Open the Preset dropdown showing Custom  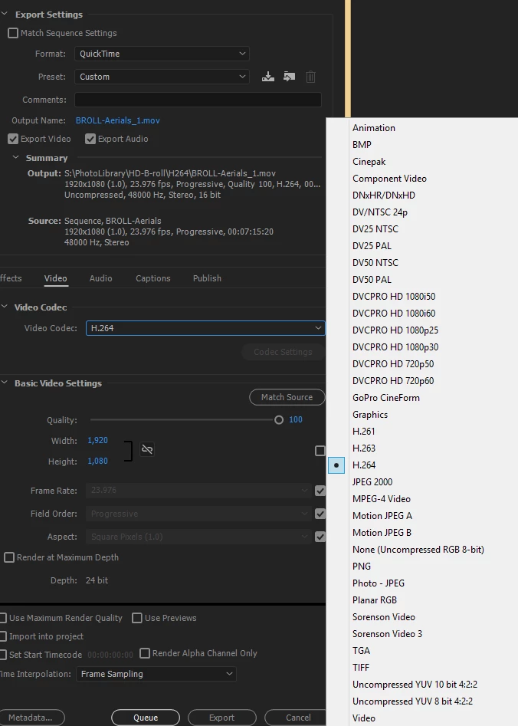[x=162, y=77]
